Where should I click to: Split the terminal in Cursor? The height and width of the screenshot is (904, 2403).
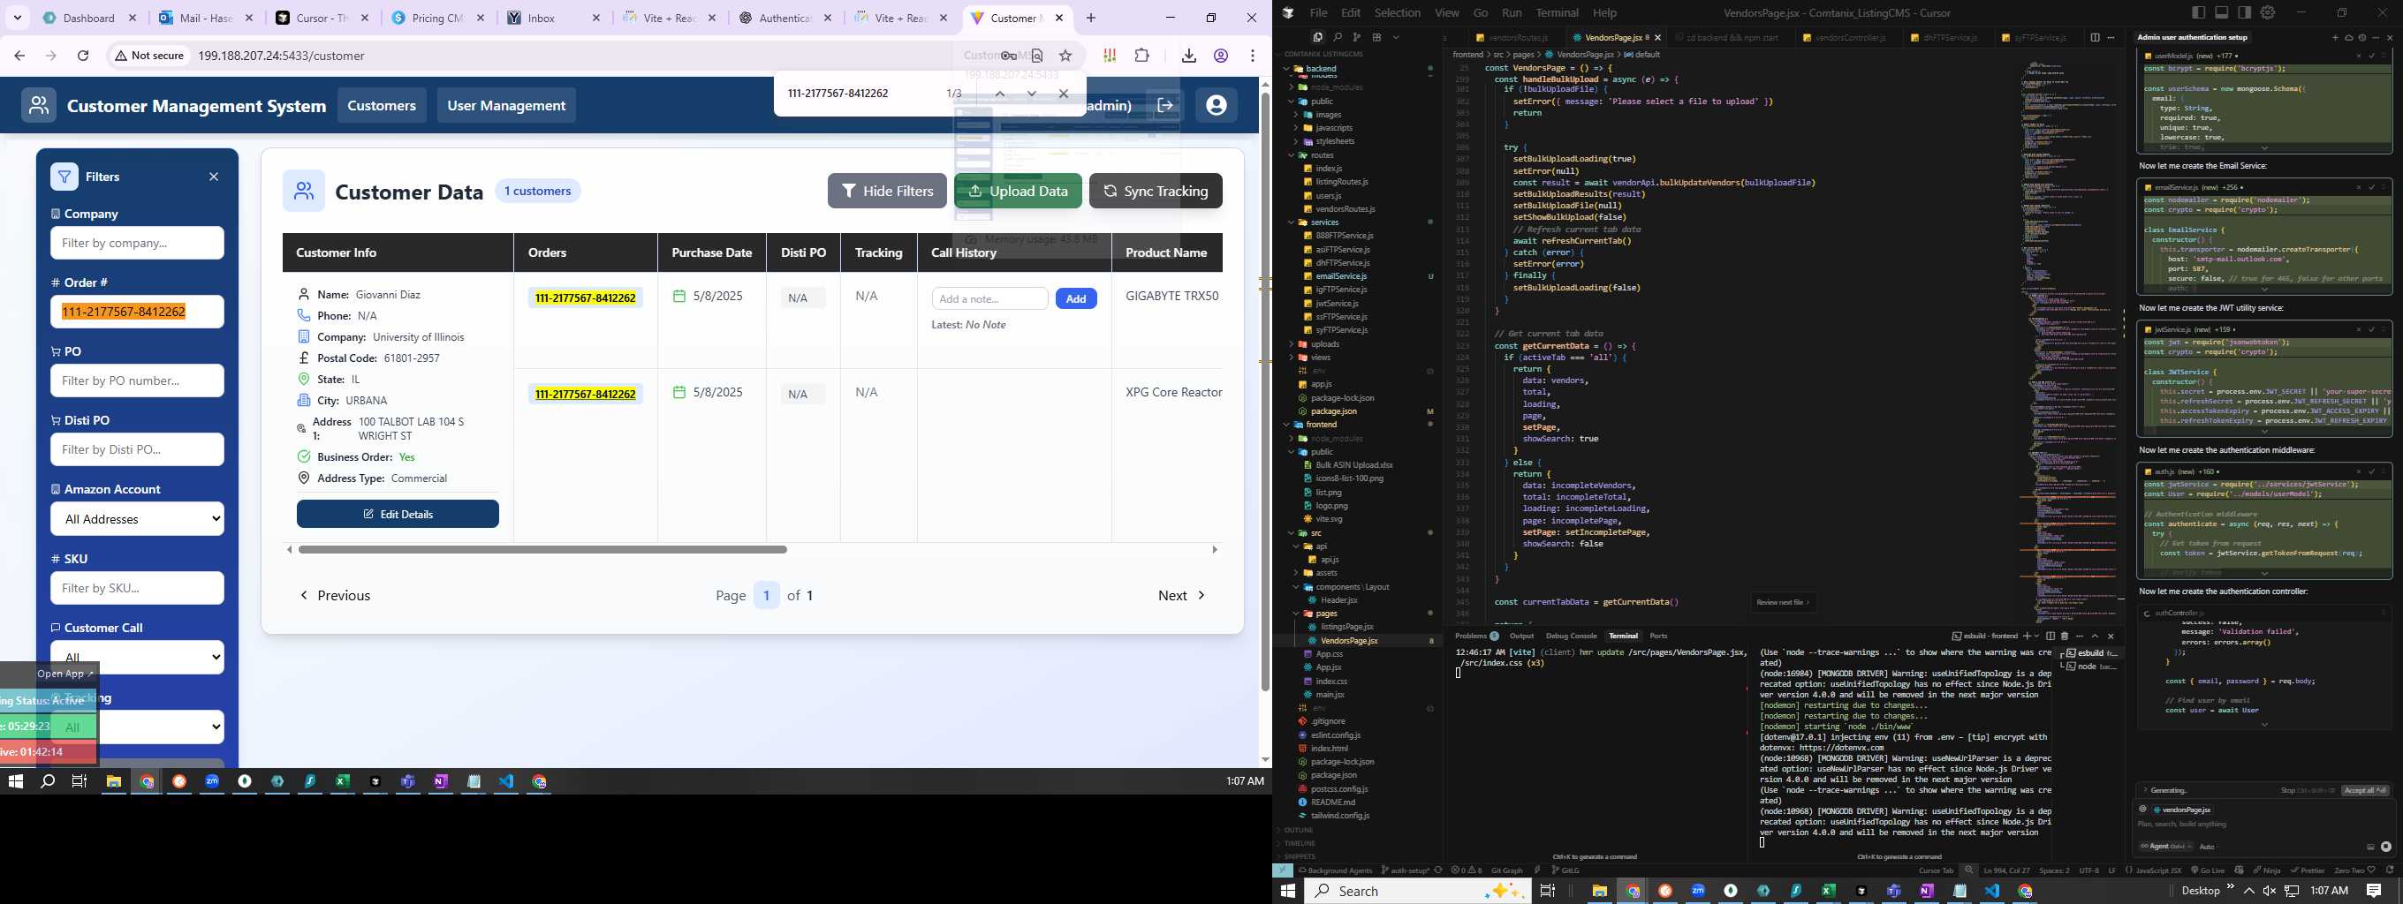[x=2051, y=636]
